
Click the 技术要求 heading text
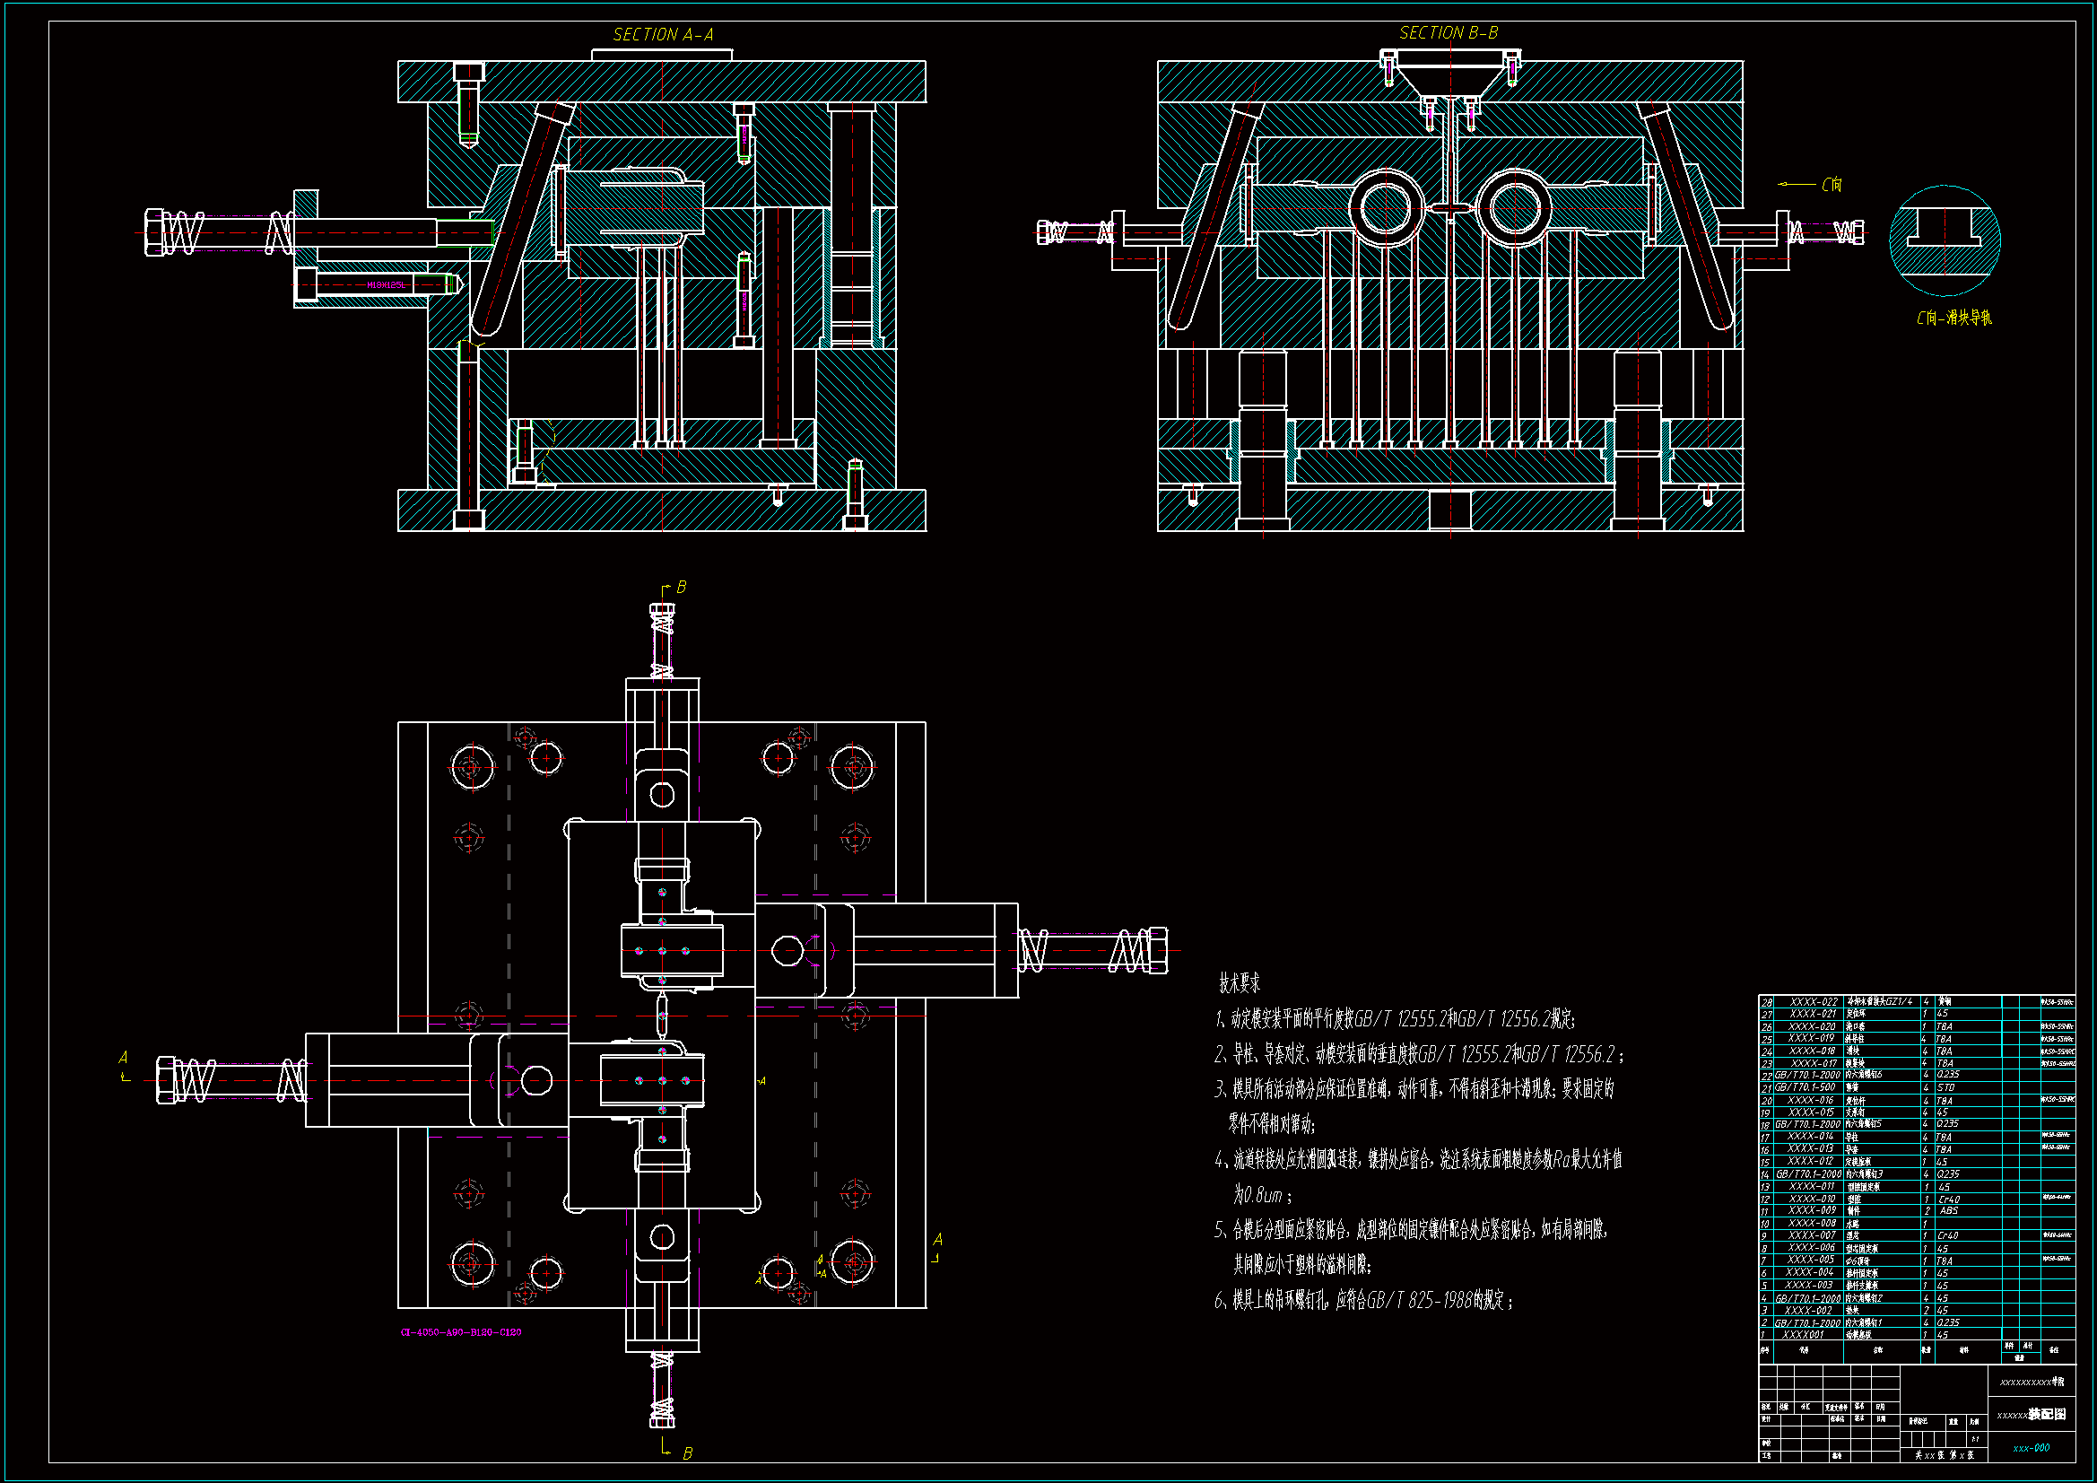tap(1240, 983)
